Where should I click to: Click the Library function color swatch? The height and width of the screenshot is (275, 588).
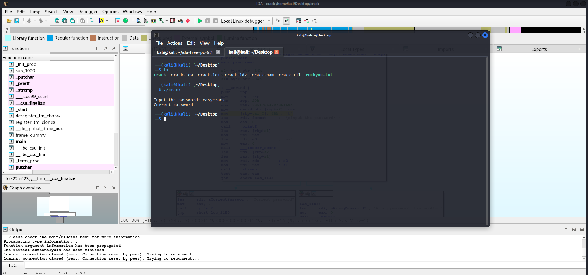pyautogui.click(x=8, y=38)
